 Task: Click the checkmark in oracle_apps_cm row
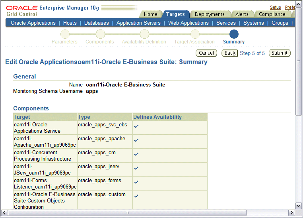(x=136, y=154)
